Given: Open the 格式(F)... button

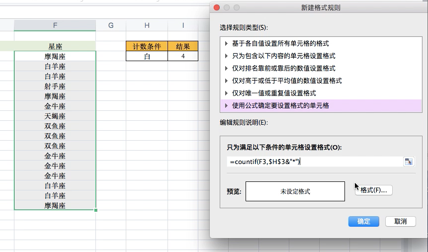Looking at the screenshot, I should [x=374, y=190].
